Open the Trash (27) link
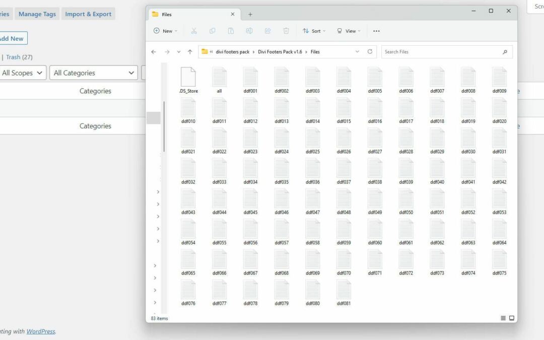Screen dimensions: 544x340 (19, 57)
